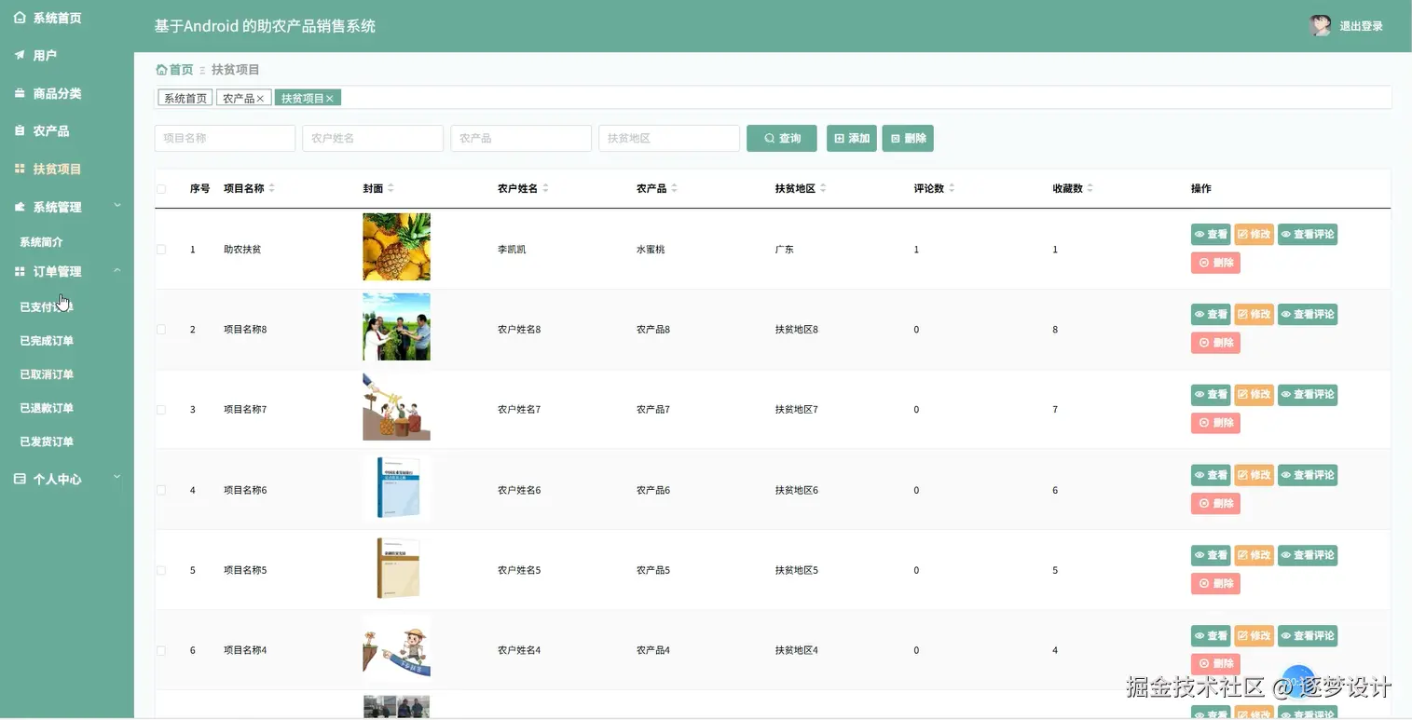Click the blue floating circle button at bottom right
The image size is (1412, 720).
(x=1298, y=682)
